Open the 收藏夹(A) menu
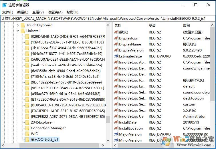This screenshot has height=149, width=216. click(x=55, y=12)
